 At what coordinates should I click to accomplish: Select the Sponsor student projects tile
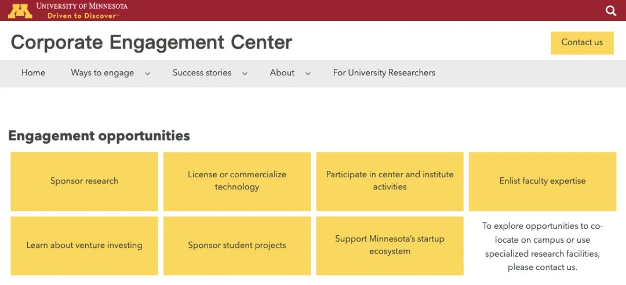click(x=237, y=246)
